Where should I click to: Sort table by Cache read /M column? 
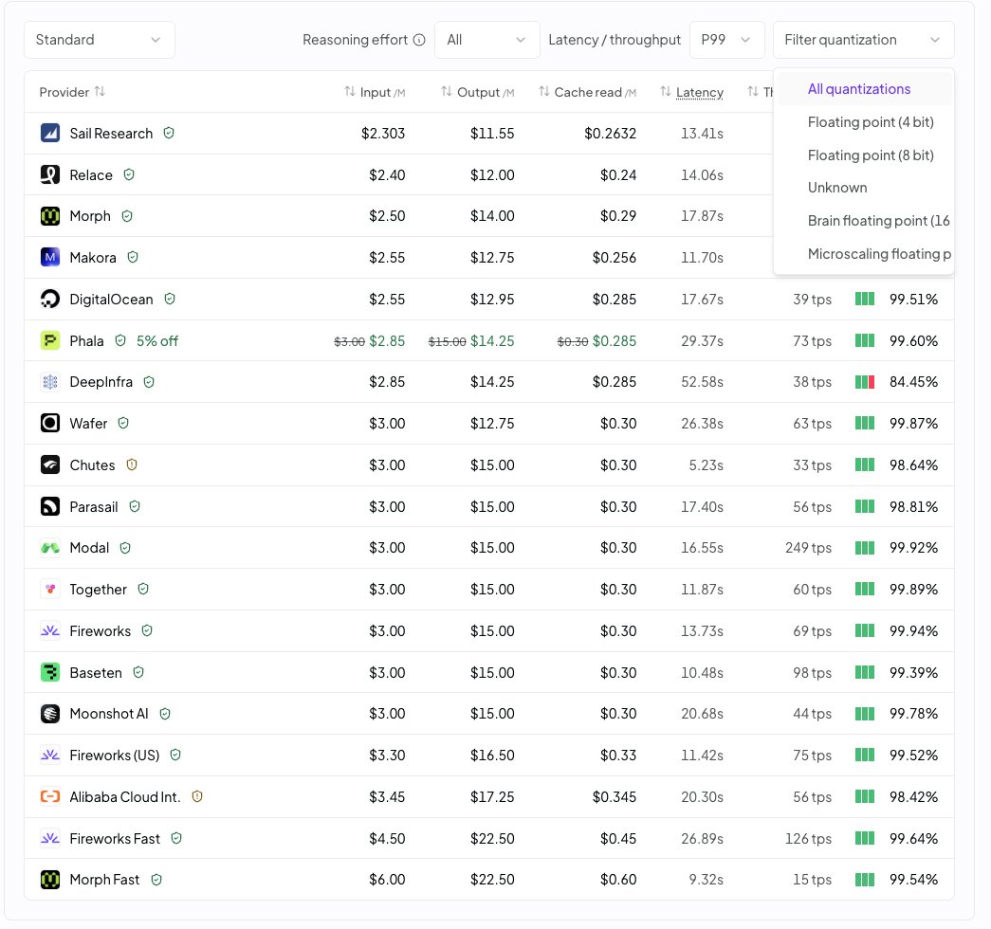587,92
